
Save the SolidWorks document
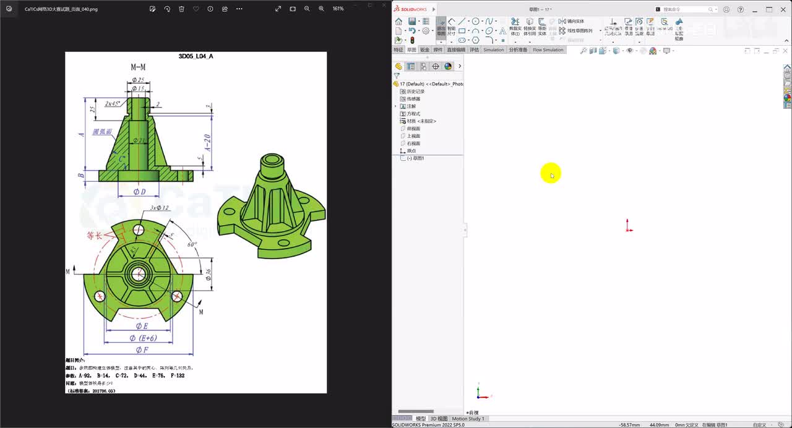412,22
